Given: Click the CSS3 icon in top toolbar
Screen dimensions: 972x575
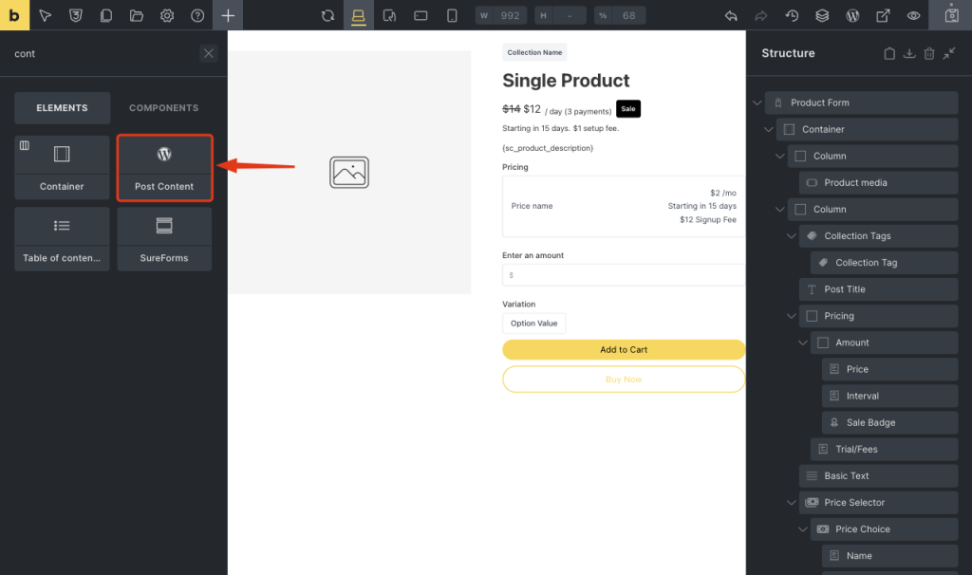Looking at the screenshot, I should tap(76, 15).
